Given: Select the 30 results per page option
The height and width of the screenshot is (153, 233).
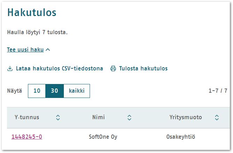Looking at the screenshot, I should pos(54,91).
